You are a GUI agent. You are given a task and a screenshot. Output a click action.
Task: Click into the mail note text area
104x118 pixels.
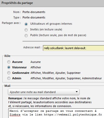click(x=56, y=113)
